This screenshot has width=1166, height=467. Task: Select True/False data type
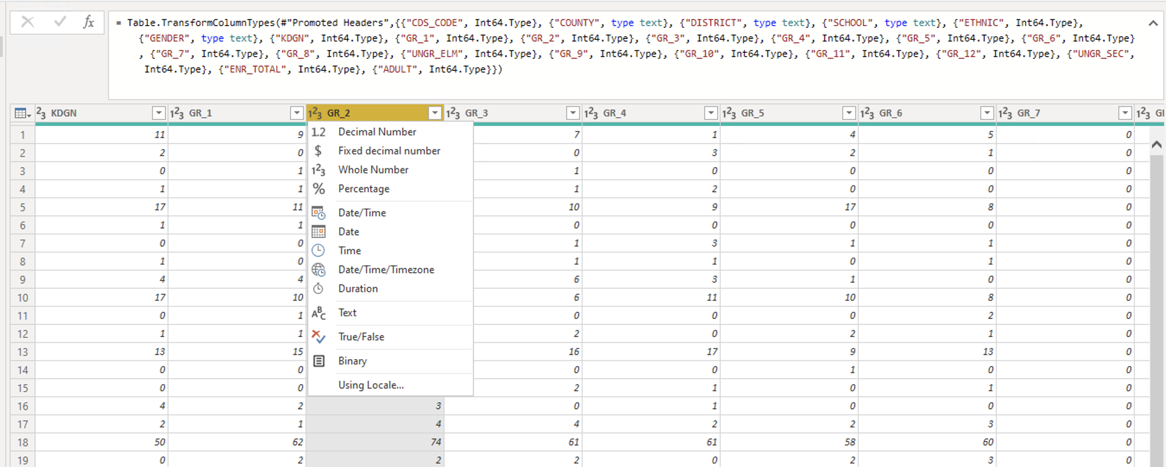pyautogui.click(x=361, y=336)
